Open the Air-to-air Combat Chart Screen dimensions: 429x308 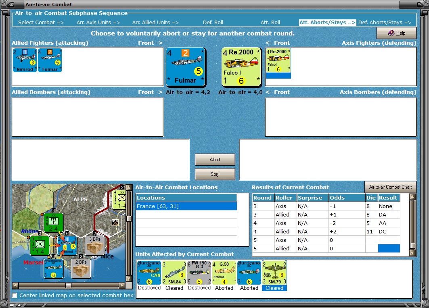[x=390, y=187]
